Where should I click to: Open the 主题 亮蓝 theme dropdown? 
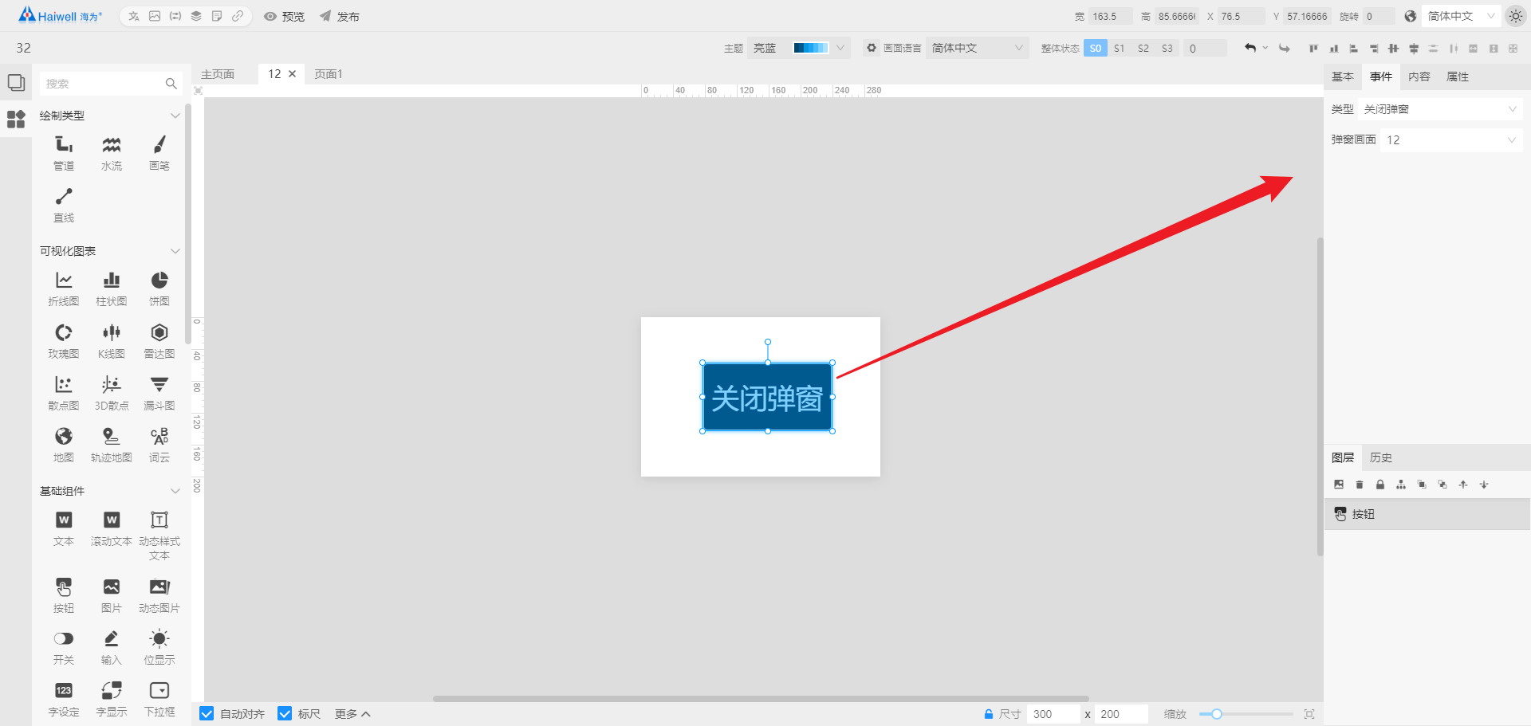(799, 48)
